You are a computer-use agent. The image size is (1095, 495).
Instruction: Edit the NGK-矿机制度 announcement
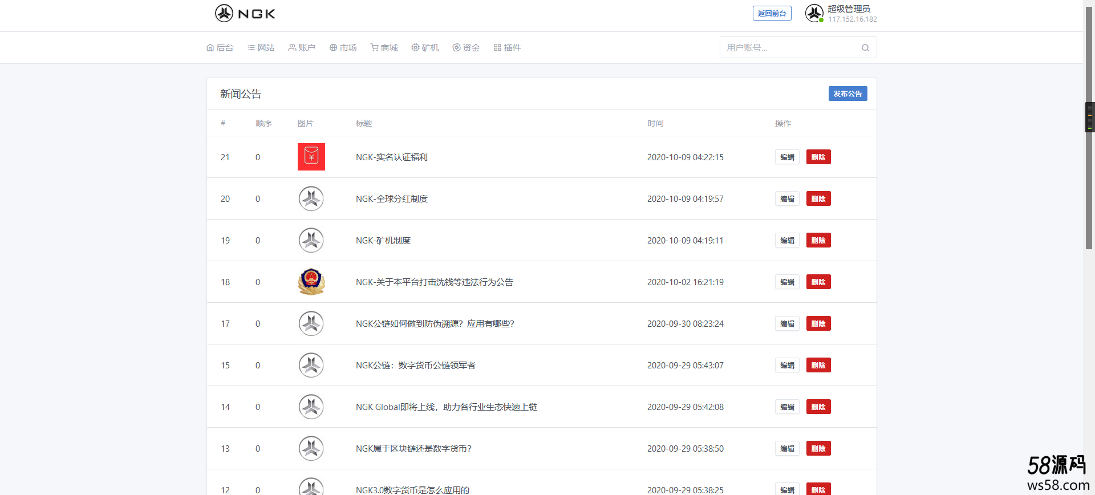pos(787,240)
